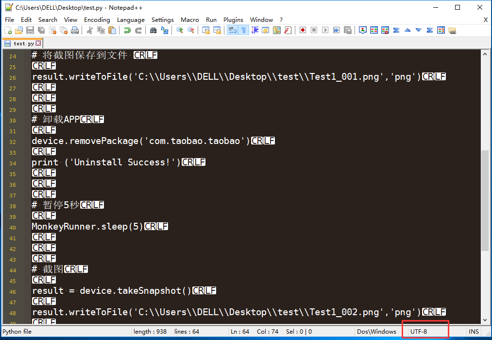This screenshot has height=340, width=492.
Task: Click the Print icon in the toolbar
Action: click(x=75, y=31)
